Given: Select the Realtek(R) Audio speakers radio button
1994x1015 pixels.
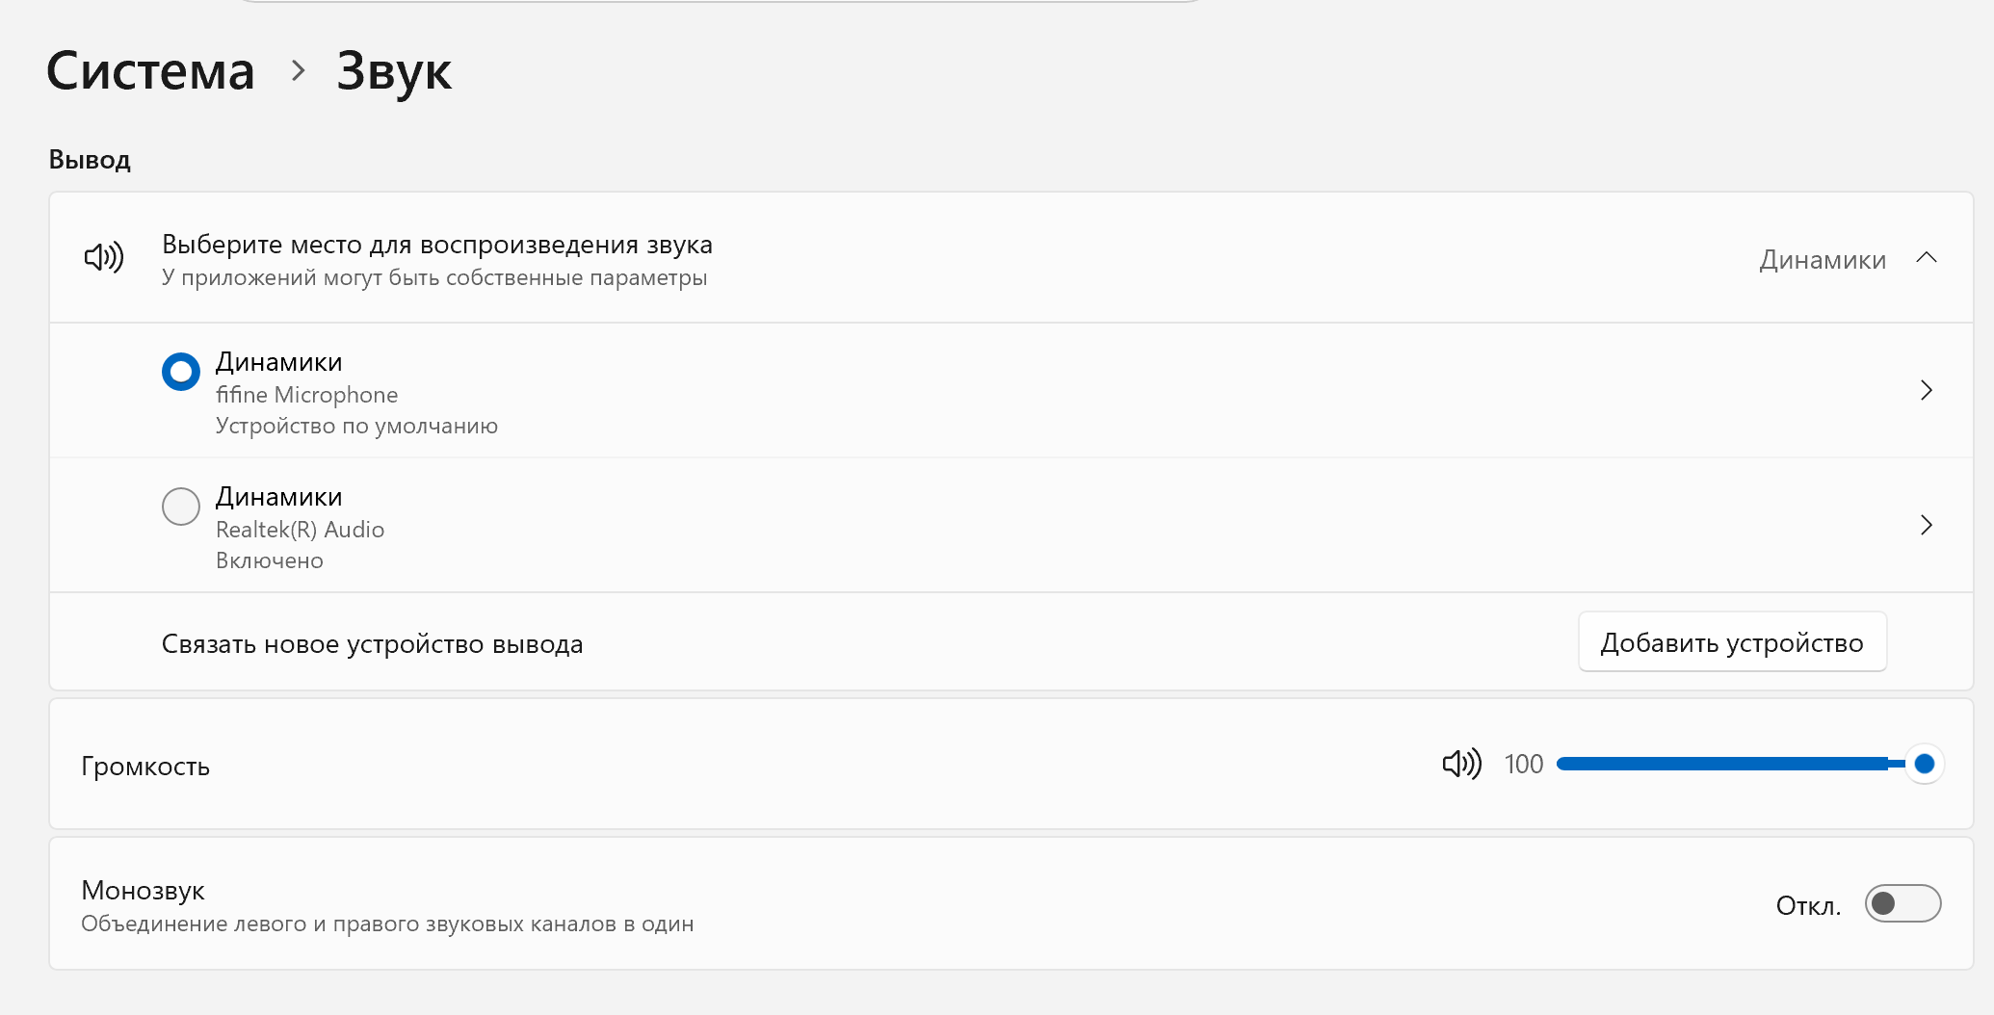Looking at the screenshot, I should pos(181,507).
